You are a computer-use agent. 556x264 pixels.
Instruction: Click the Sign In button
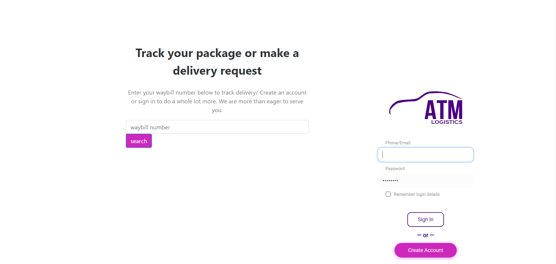[425, 220]
